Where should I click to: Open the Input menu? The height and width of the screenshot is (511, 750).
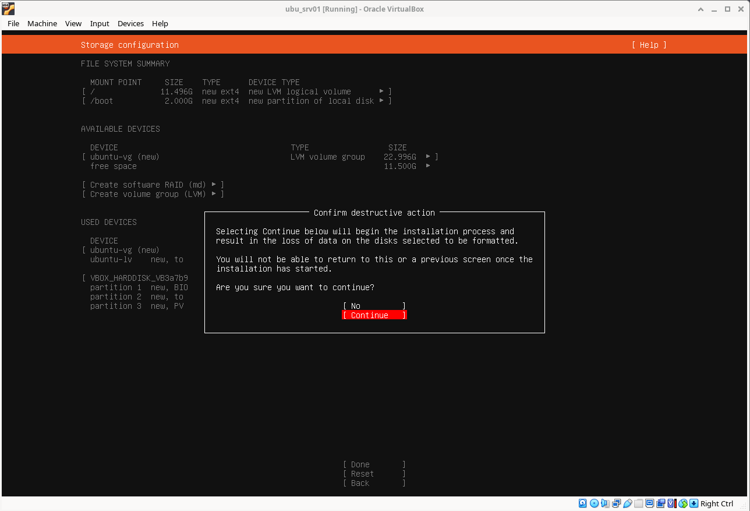coord(100,23)
